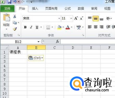Click the Cut scissors icon
Viewport: 115px width, 98px height.
[15, 16]
